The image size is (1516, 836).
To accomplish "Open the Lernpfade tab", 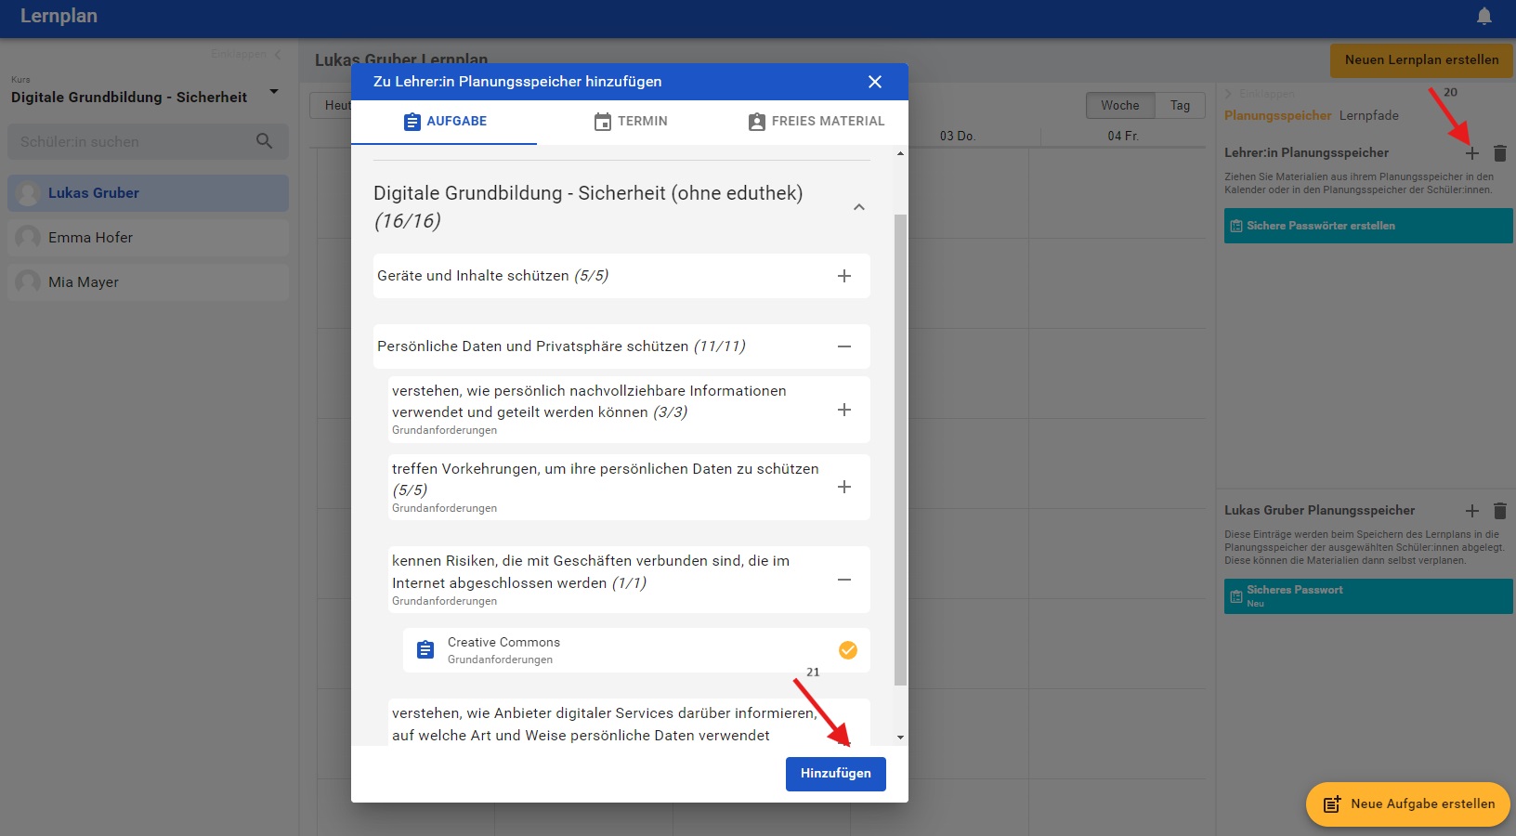I will [1368, 115].
